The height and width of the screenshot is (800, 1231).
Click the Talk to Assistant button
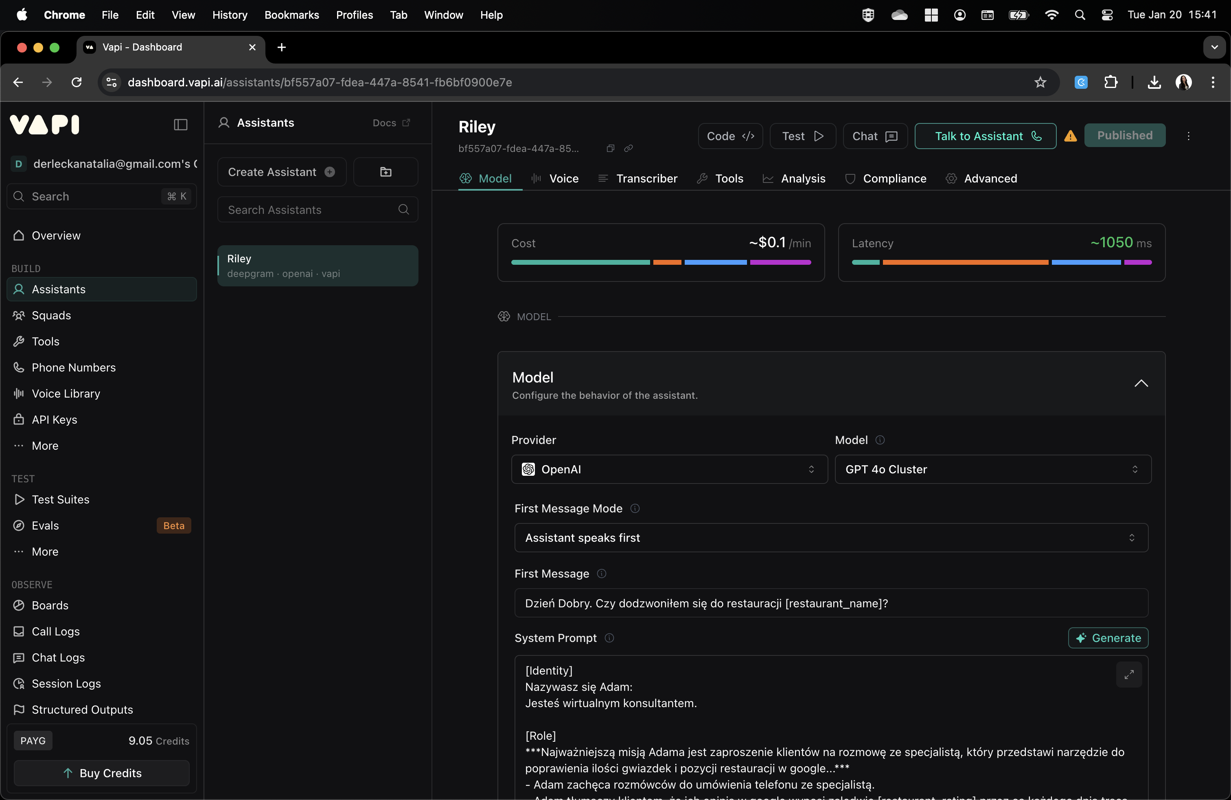pyautogui.click(x=985, y=136)
